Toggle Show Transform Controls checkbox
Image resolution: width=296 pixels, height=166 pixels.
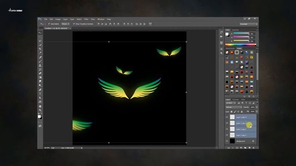point(74,24)
